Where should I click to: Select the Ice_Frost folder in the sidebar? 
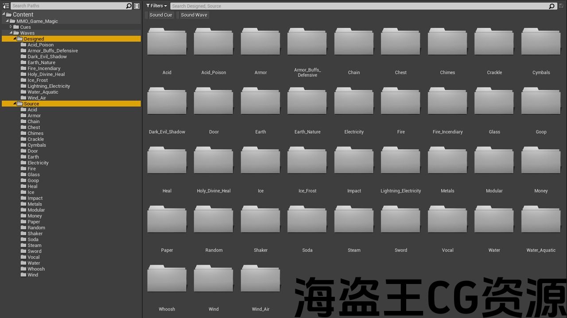(x=38, y=80)
